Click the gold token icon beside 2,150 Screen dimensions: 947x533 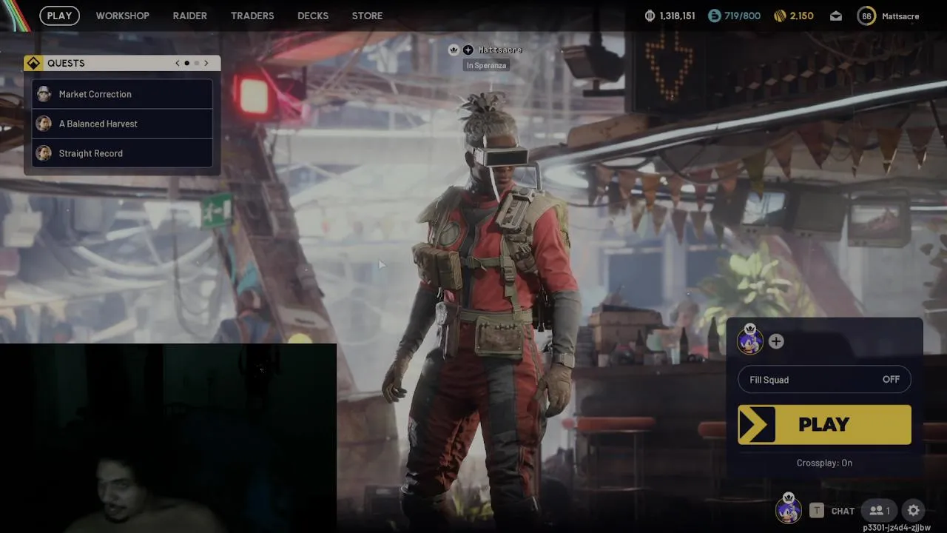(780, 16)
